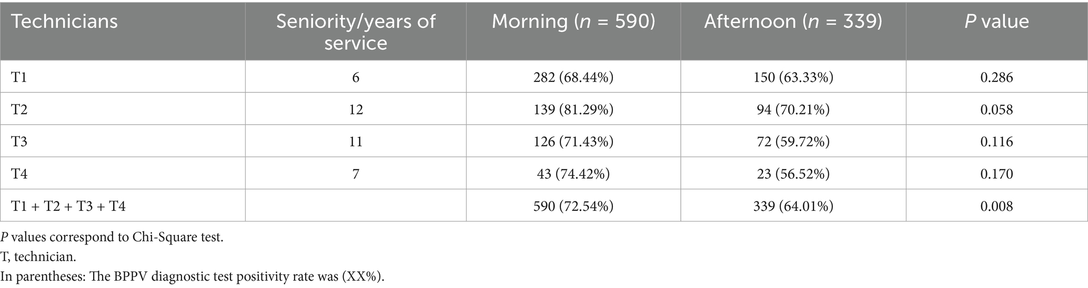Select the Afternoon (n = 339) header
Image resolution: width=1088 pixels, height=288 pixels.
coord(793,22)
